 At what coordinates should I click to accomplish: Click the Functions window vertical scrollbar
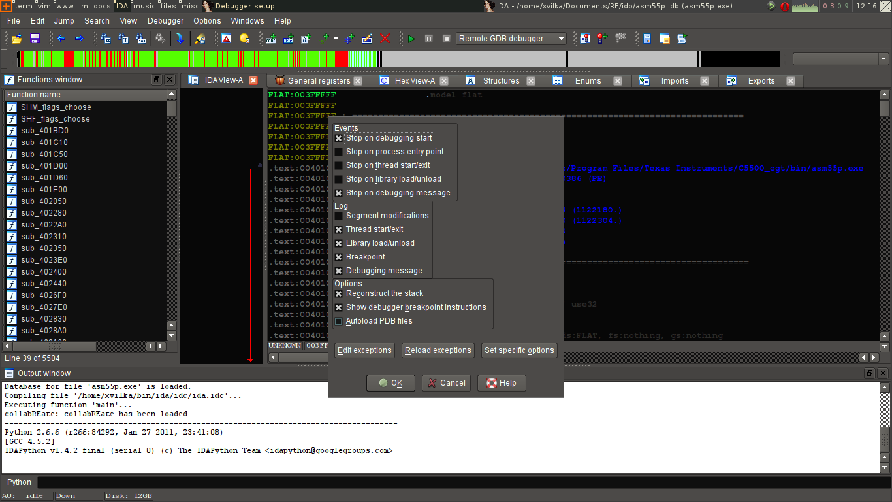coord(172,214)
